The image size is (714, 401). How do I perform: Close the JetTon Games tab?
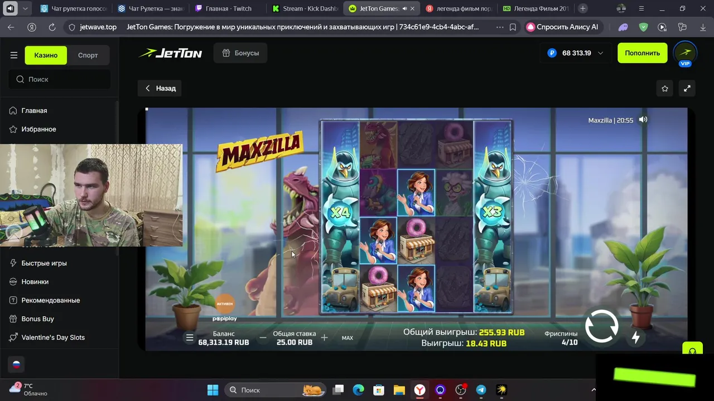tap(413, 8)
